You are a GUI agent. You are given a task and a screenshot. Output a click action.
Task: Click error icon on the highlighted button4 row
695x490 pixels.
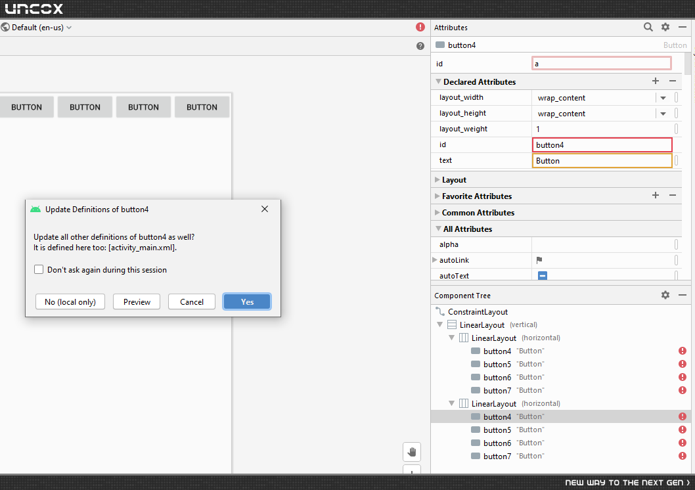682,416
